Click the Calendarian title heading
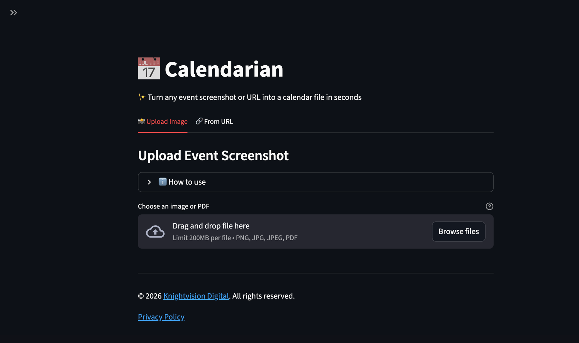 click(224, 69)
